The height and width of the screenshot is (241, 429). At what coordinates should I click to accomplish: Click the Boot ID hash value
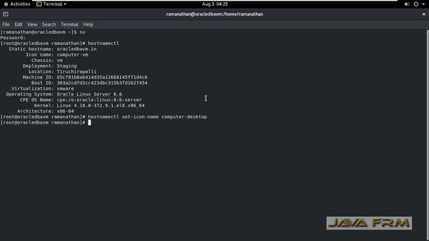point(102,83)
